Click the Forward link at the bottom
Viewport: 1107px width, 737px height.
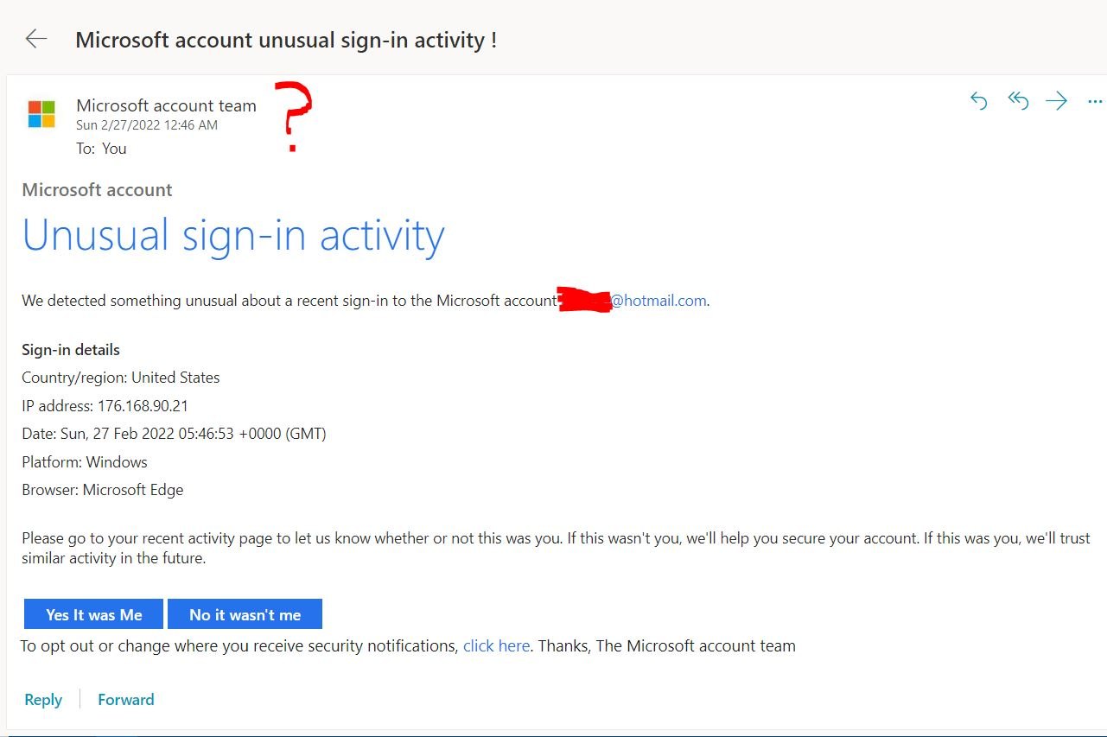click(126, 700)
